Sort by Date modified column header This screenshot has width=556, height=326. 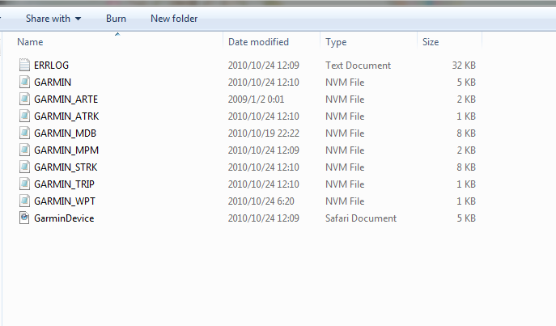coord(260,41)
